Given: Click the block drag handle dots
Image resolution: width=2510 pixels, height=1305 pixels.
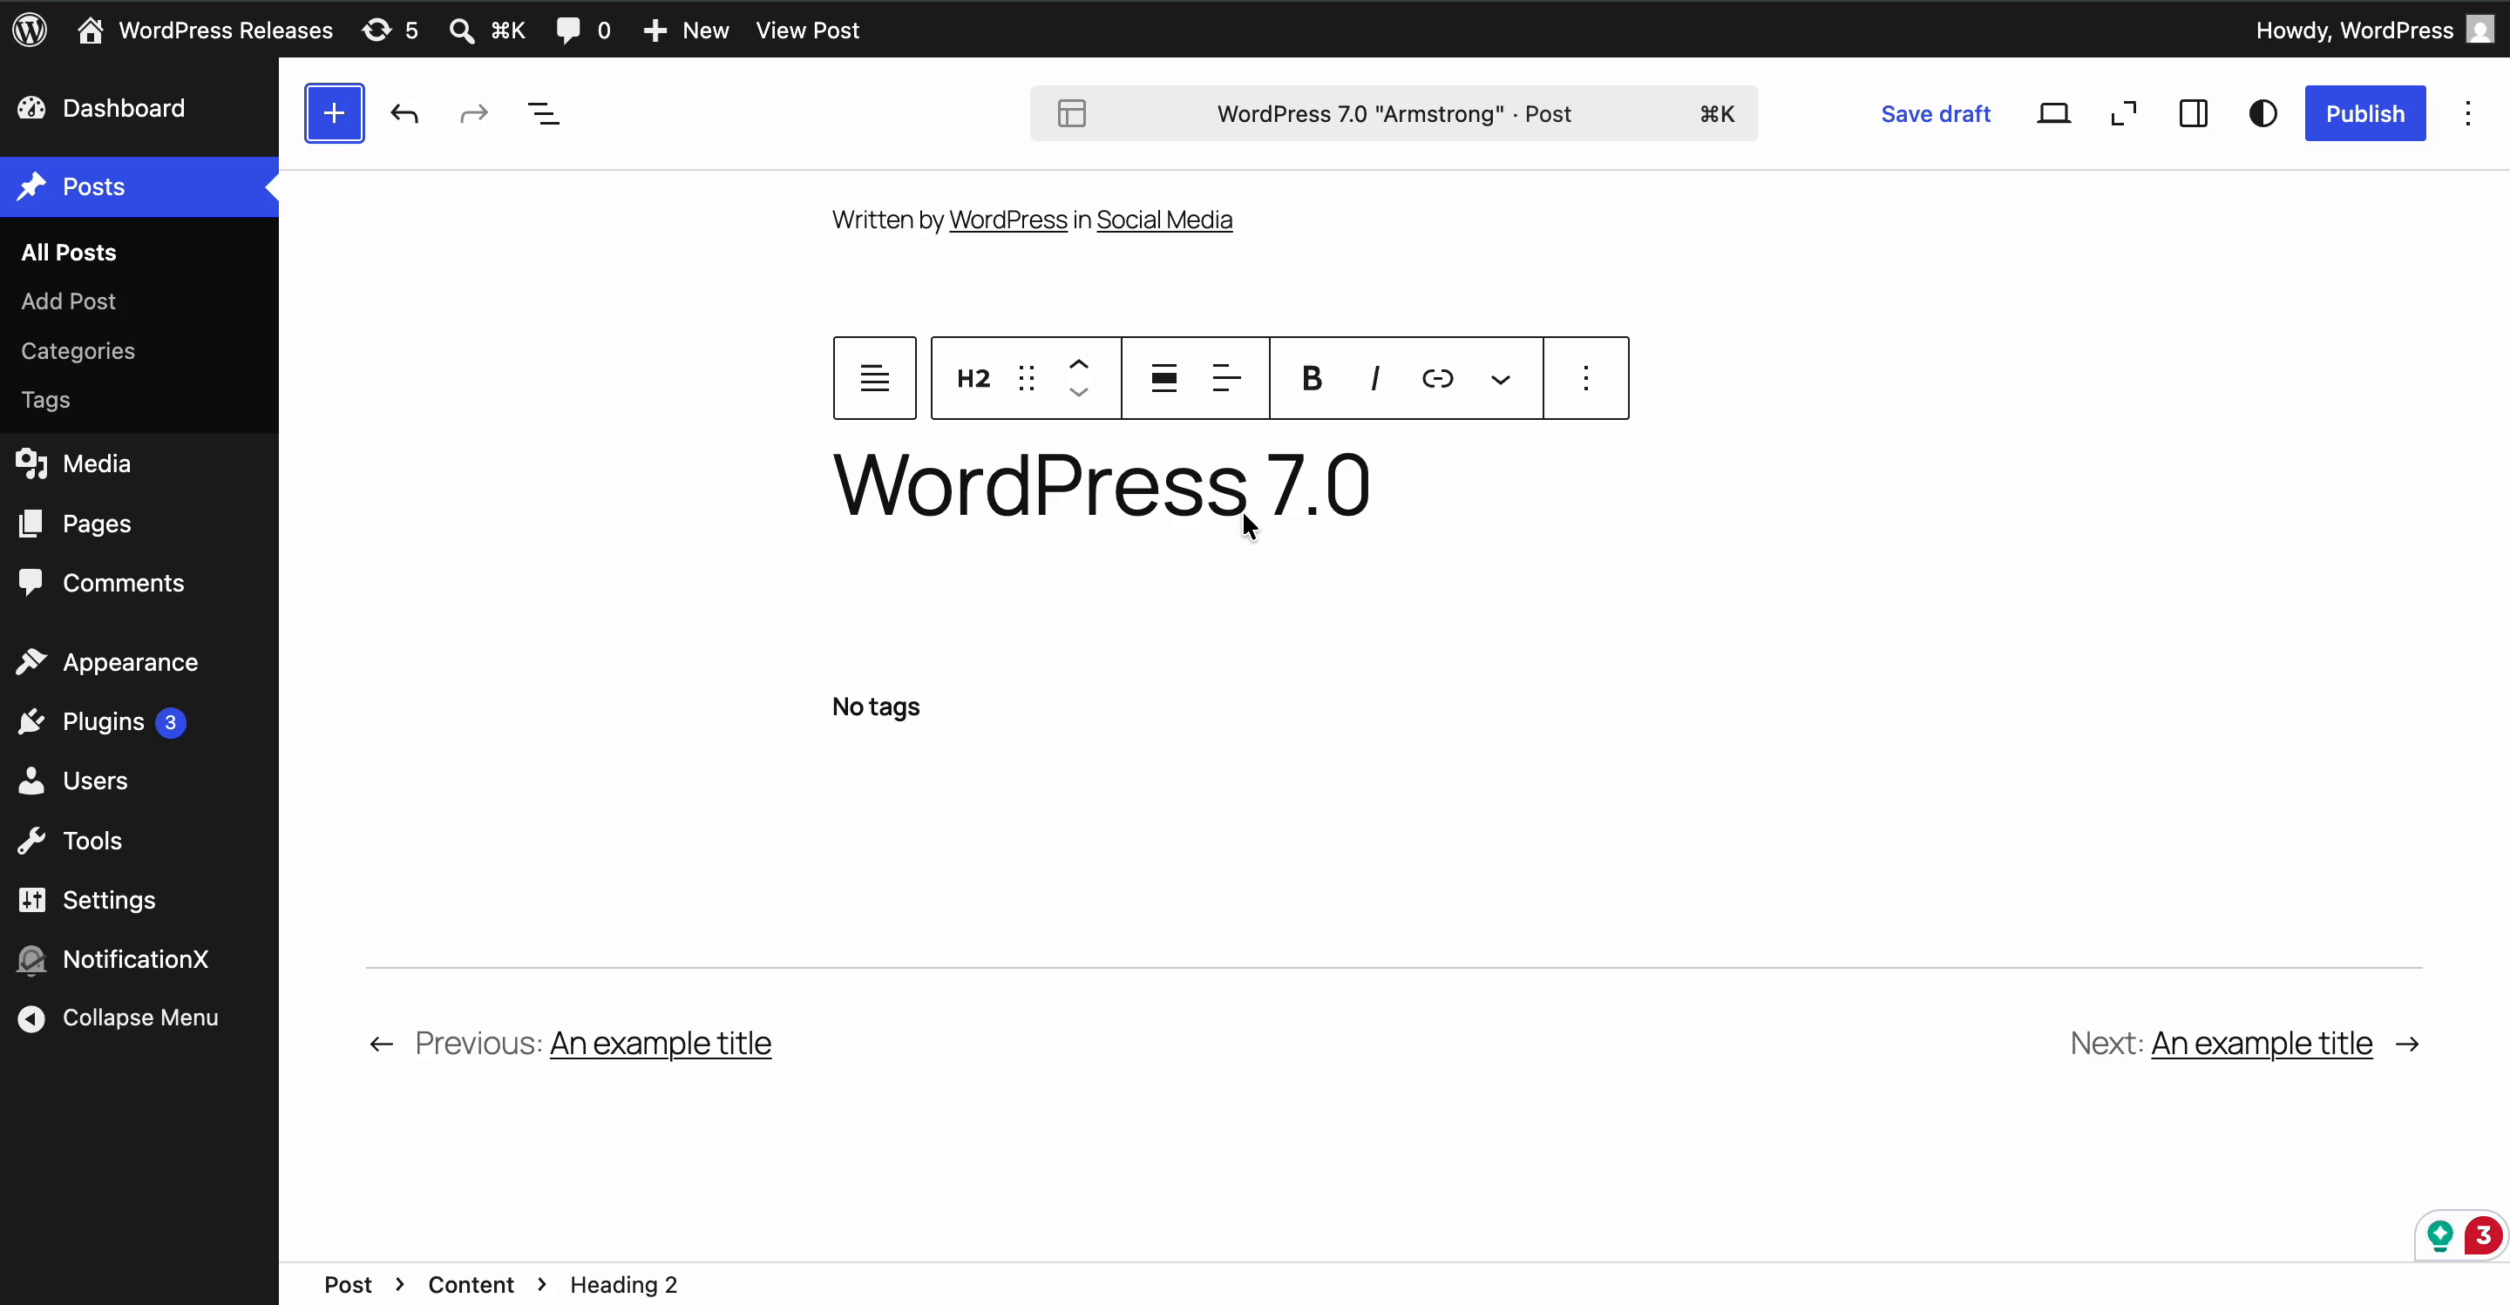Looking at the screenshot, I should pyautogui.click(x=1026, y=378).
